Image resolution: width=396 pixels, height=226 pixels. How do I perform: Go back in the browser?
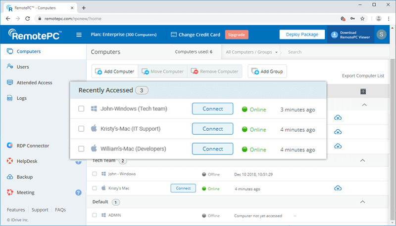[x=8, y=19]
